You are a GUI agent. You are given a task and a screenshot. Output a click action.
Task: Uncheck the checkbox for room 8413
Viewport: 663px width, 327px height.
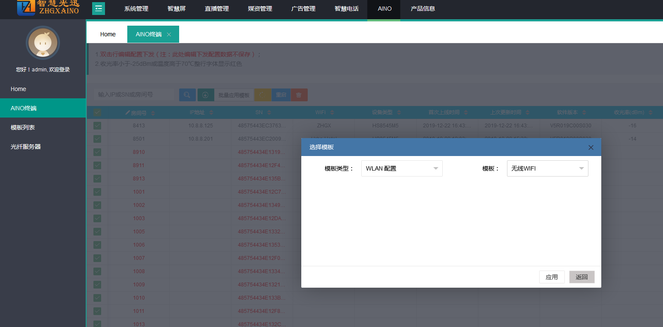click(x=97, y=126)
